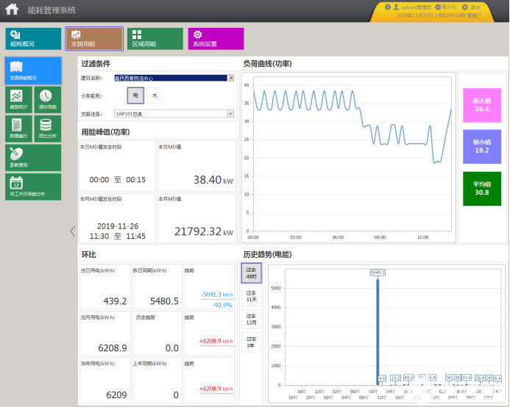Switch history trend to 过去31天

251,296
